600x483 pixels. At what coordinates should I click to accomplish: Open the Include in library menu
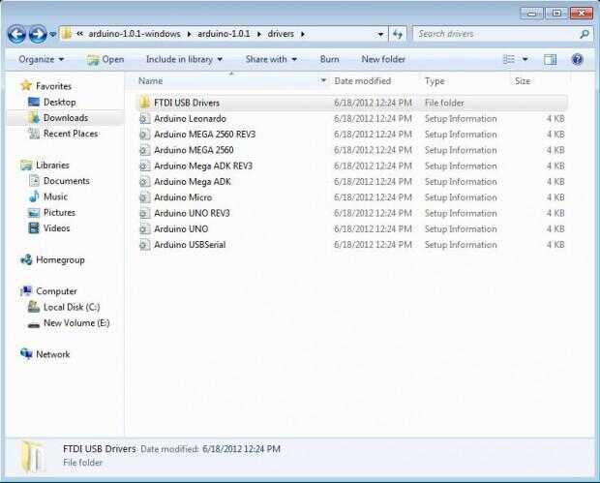[184, 59]
